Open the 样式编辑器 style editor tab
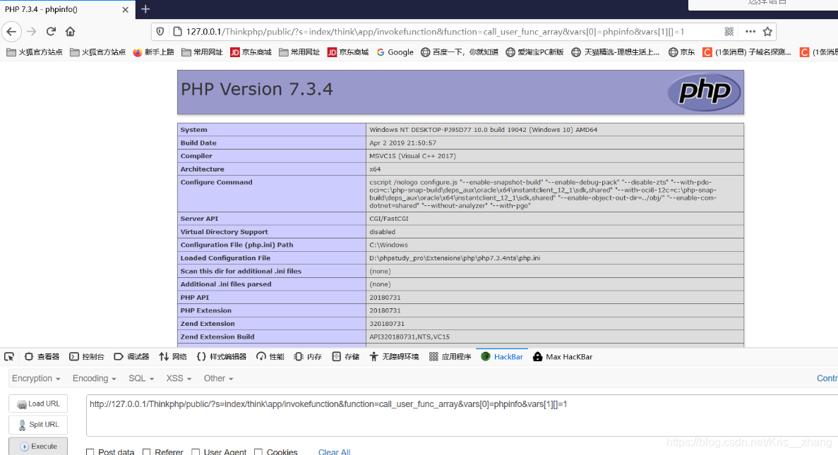Viewport: 838px width, 455px height. pyautogui.click(x=221, y=357)
